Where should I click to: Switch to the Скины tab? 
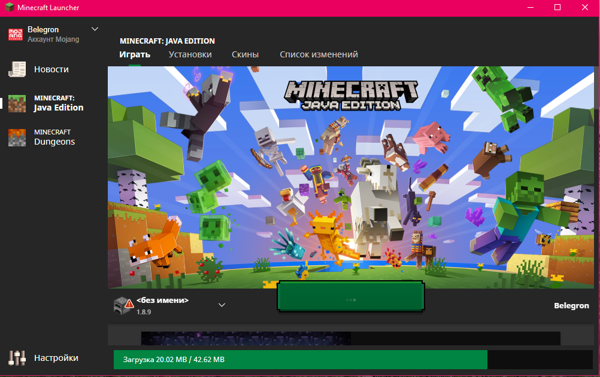tap(245, 54)
